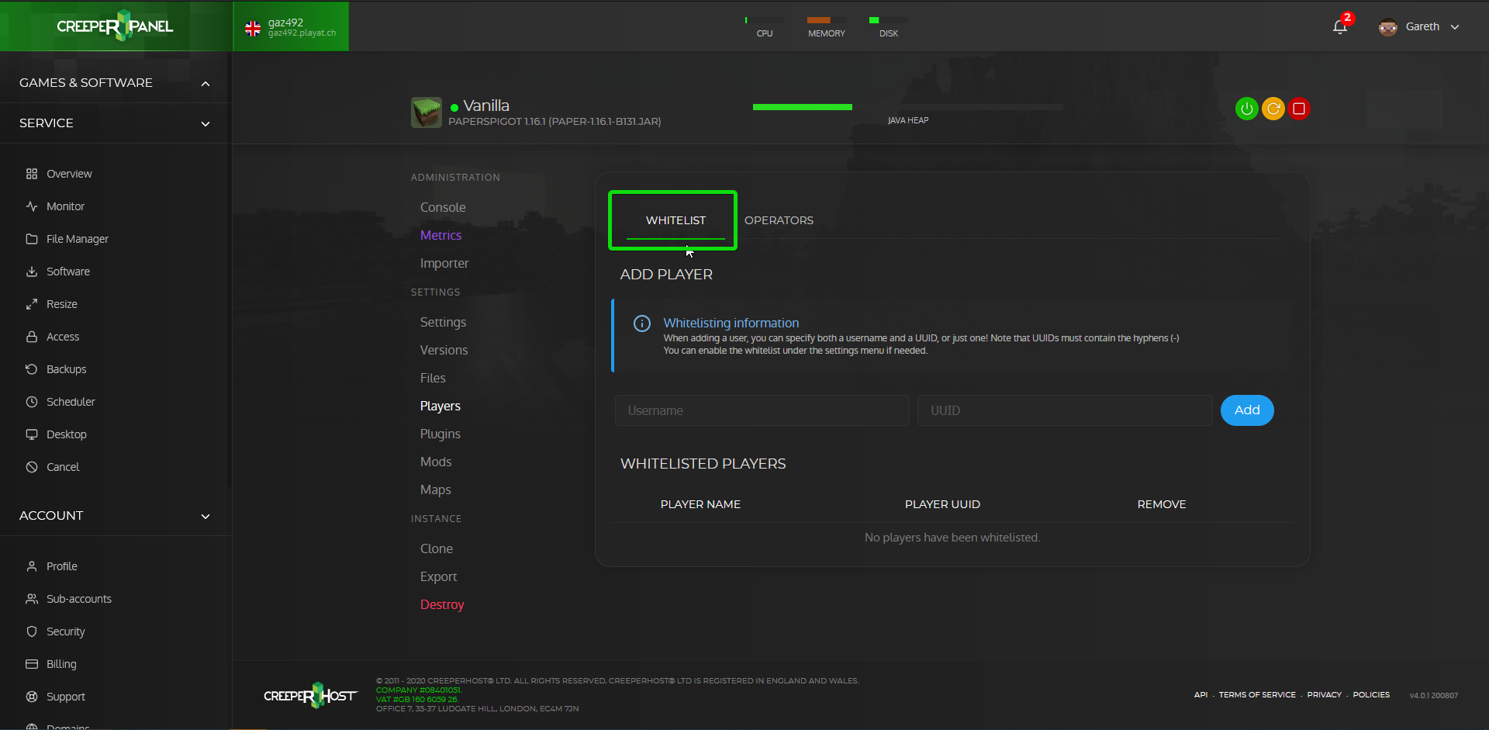
Task: Open the Mods menu item
Action: (x=436, y=462)
